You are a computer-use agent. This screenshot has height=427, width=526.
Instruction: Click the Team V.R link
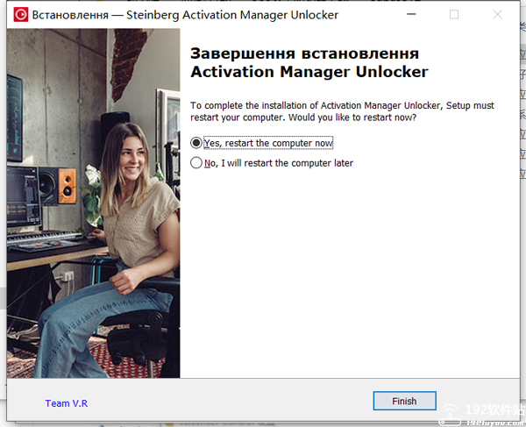coord(67,403)
